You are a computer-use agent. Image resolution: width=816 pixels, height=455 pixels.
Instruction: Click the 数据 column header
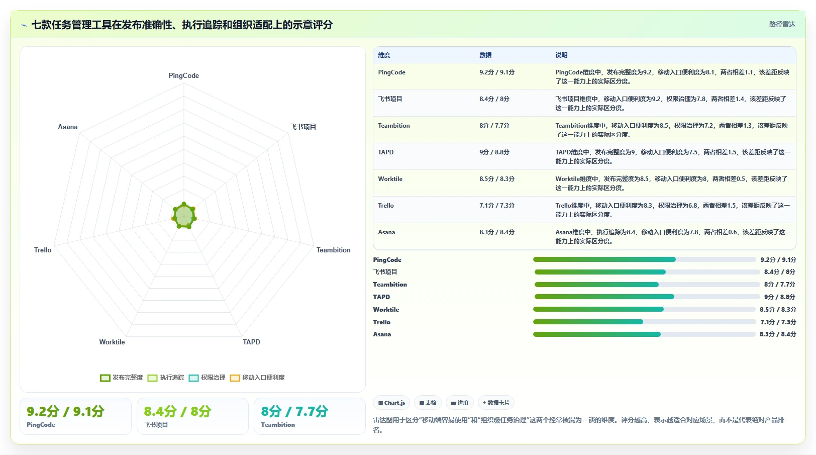485,55
